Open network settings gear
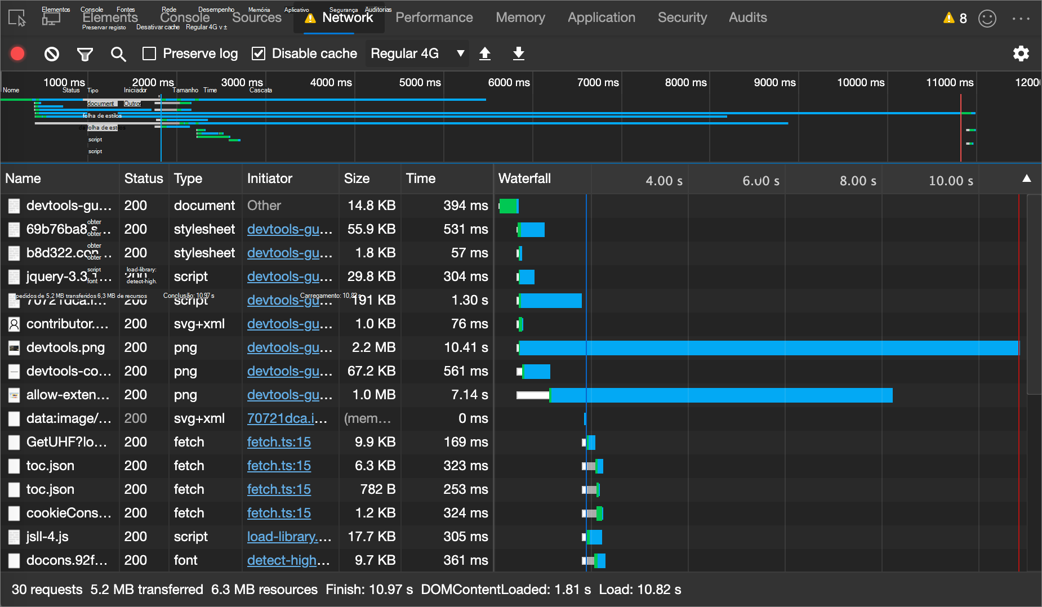 coord(1021,53)
